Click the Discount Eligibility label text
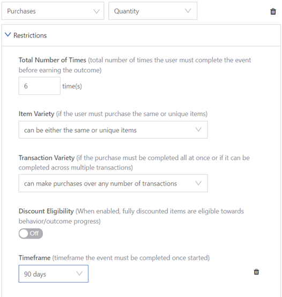282x297 pixels. pos(46,211)
